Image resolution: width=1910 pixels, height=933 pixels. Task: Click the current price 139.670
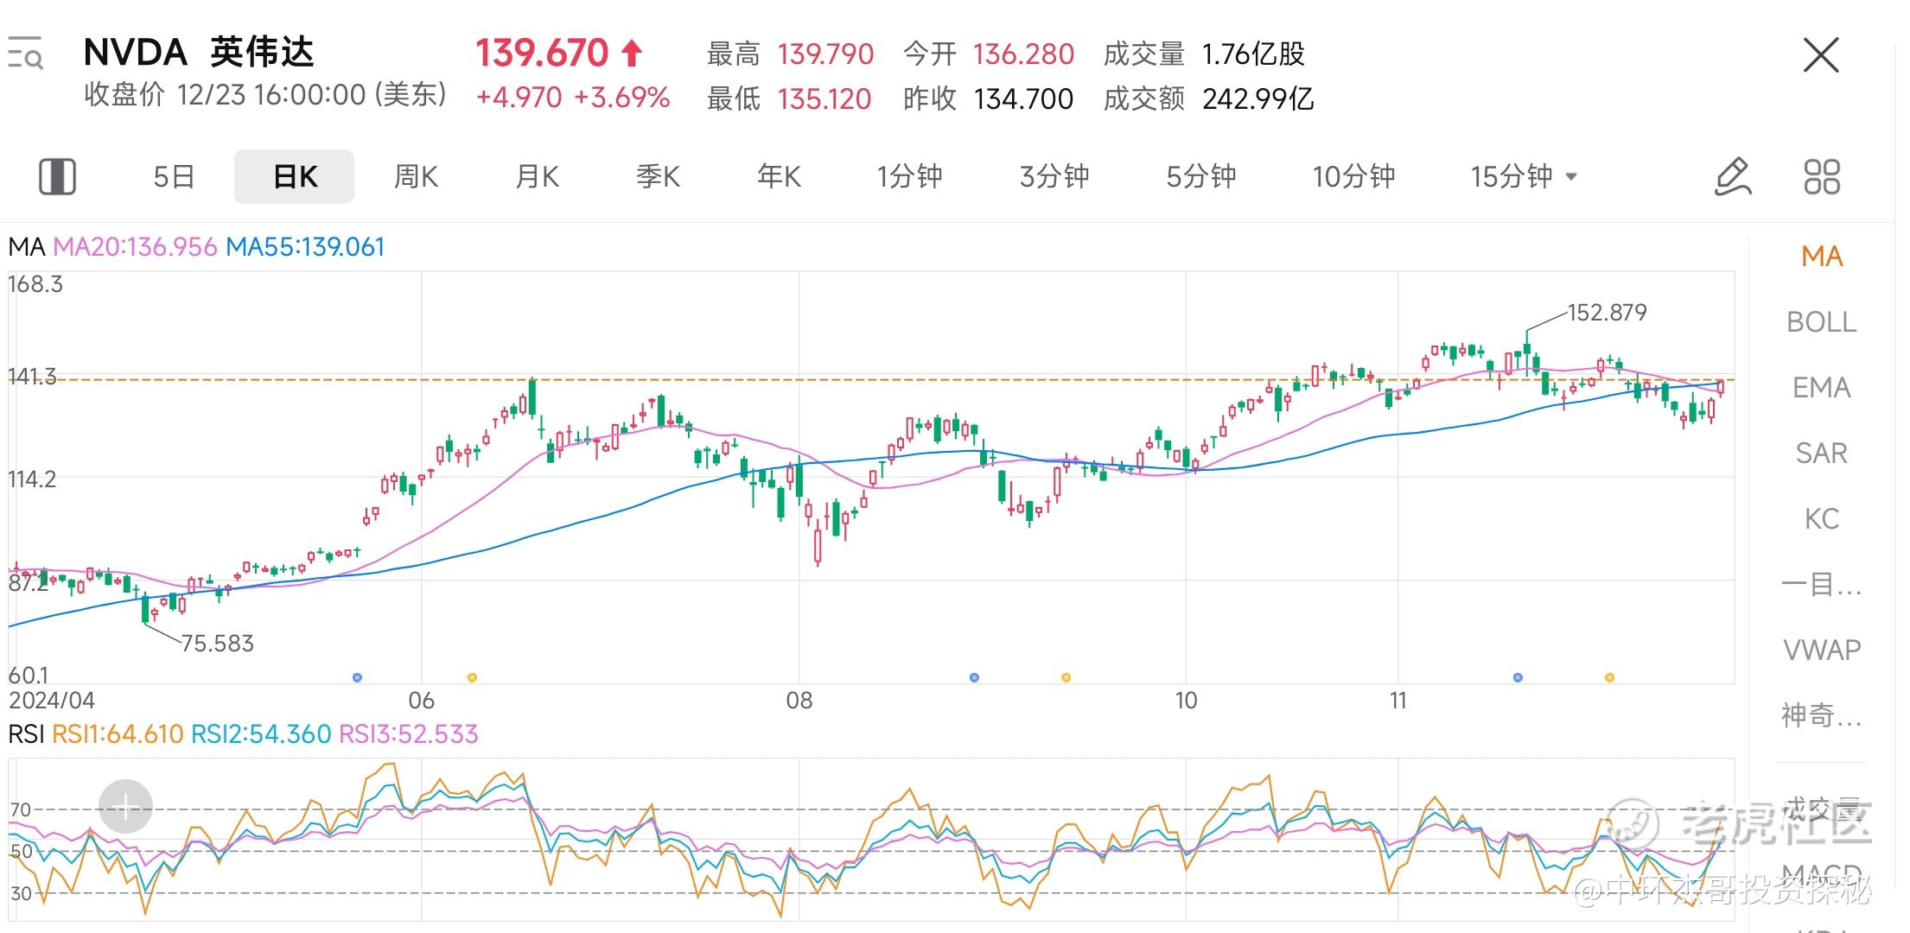(x=542, y=53)
